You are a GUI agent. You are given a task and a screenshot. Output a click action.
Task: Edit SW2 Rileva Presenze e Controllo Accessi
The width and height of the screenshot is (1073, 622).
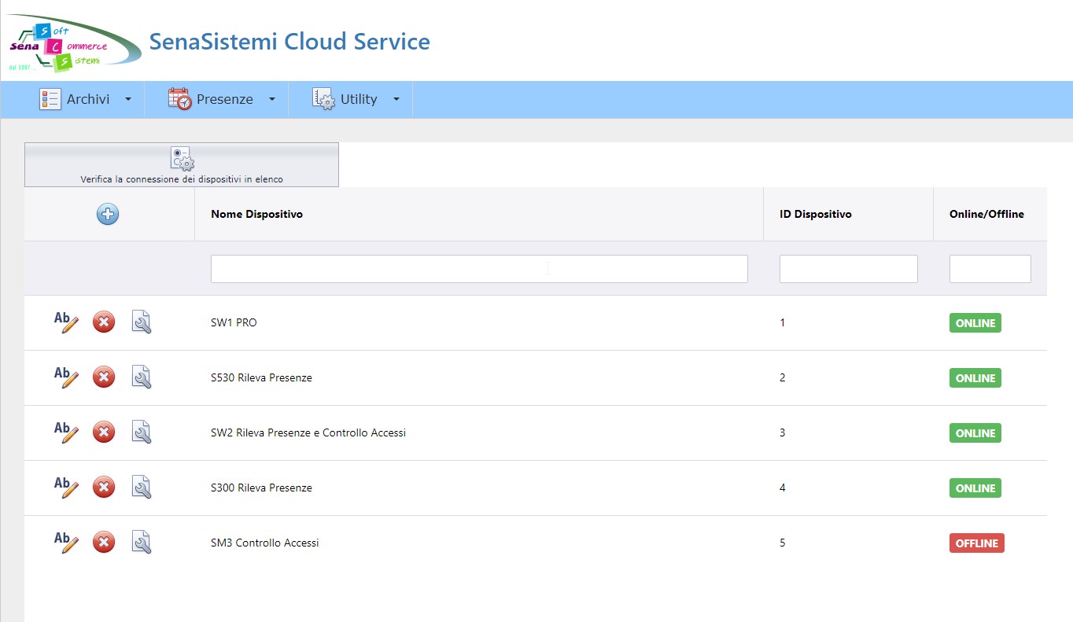(x=66, y=432)
